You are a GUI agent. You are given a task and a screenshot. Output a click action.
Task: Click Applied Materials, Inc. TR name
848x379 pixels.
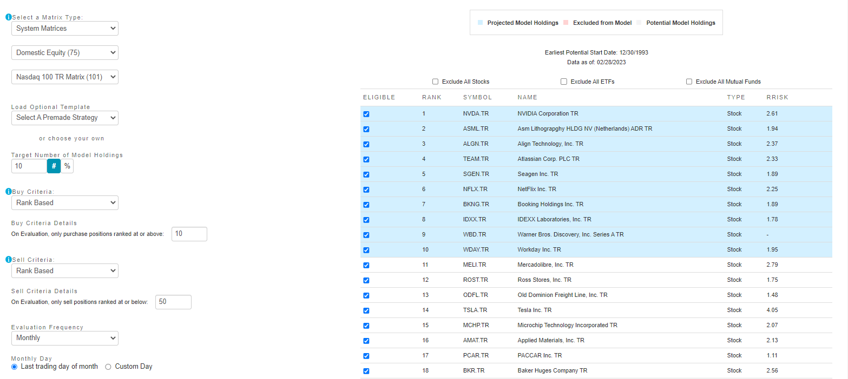(551, 341)
